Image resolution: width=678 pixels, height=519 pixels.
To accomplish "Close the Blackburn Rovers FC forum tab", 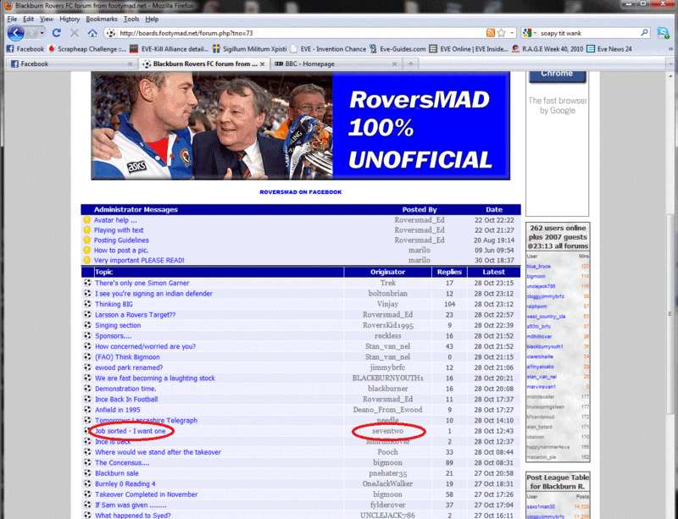I will (x=262, y=64).
